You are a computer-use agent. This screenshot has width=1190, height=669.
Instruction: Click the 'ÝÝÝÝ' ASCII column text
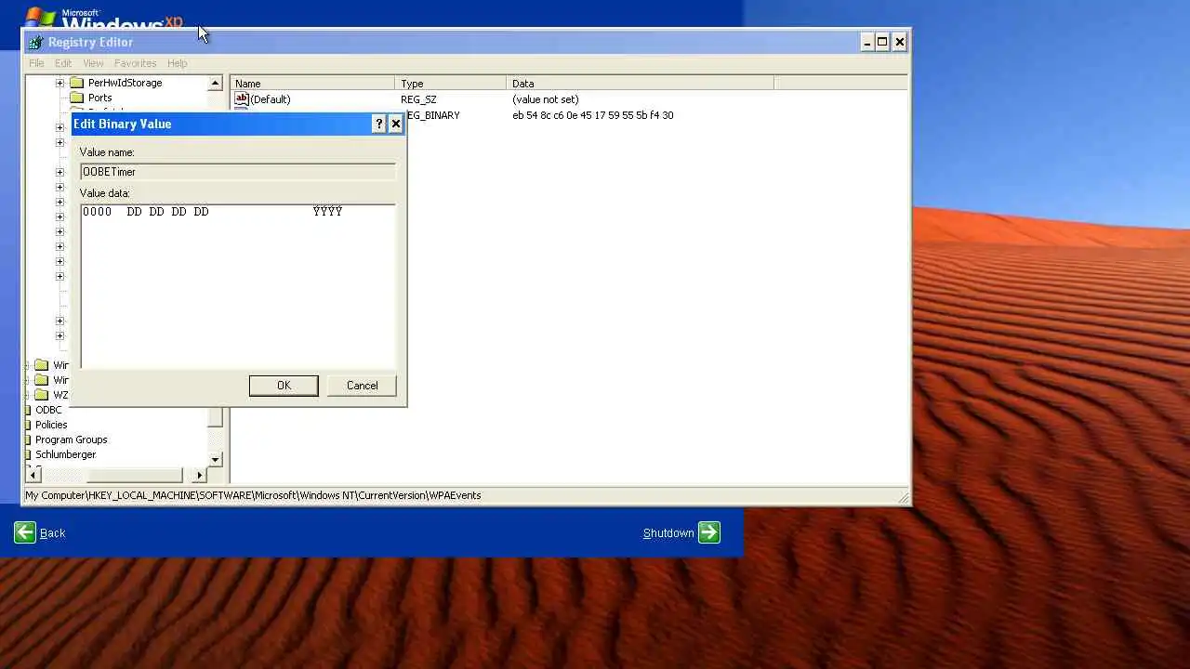(x=327, y=212)
